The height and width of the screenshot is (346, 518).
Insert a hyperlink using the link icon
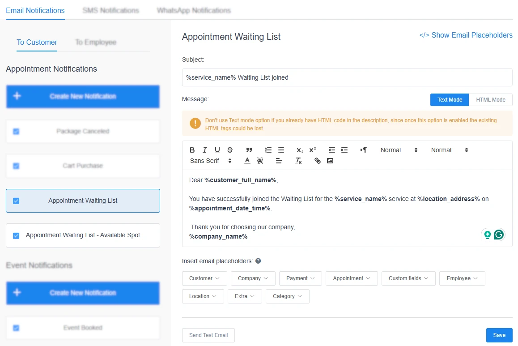coord(317,160)
